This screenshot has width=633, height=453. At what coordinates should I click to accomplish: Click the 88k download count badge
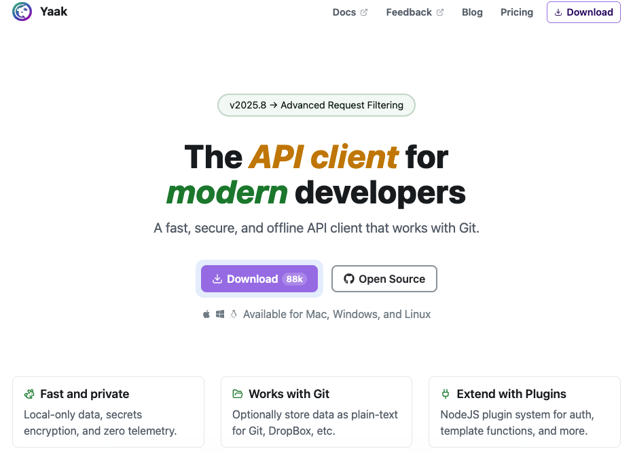[x=294, y=279]
